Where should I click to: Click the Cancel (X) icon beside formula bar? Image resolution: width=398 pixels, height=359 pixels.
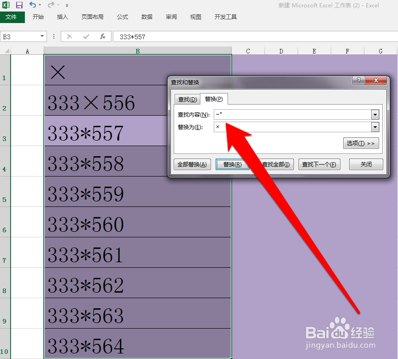click(70, 36)
